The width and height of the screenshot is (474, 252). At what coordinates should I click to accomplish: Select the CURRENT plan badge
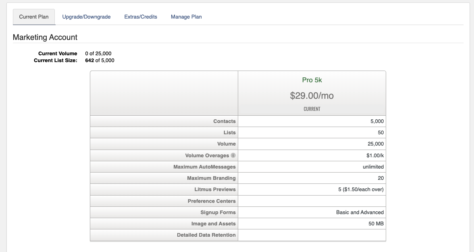coord(312,108)
